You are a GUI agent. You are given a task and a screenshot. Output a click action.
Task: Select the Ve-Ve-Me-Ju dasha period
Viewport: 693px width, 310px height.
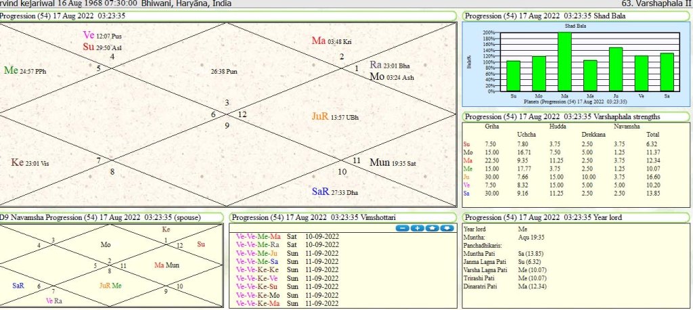coord(257,253)
